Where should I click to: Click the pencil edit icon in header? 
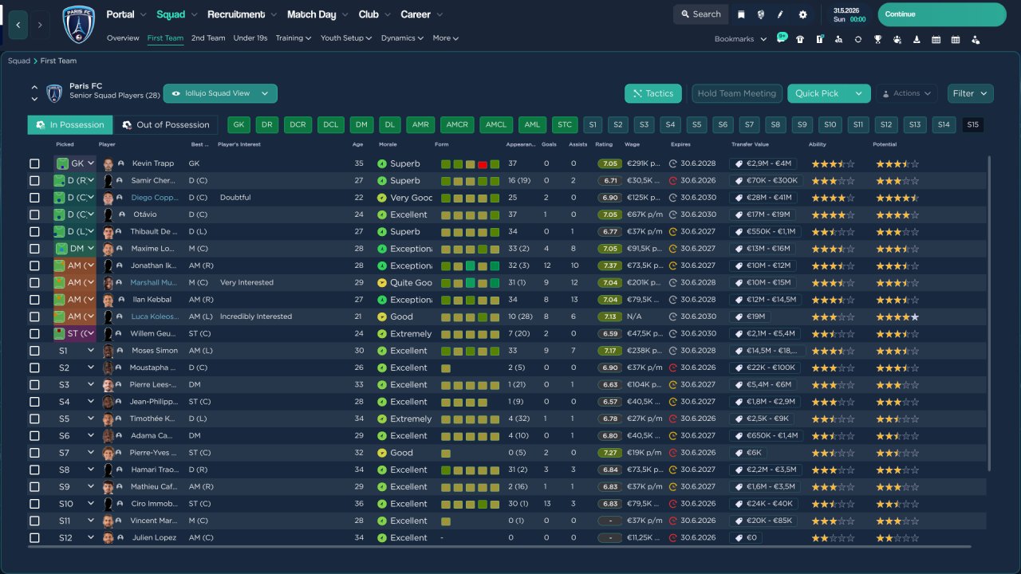[x=780, y=14]
